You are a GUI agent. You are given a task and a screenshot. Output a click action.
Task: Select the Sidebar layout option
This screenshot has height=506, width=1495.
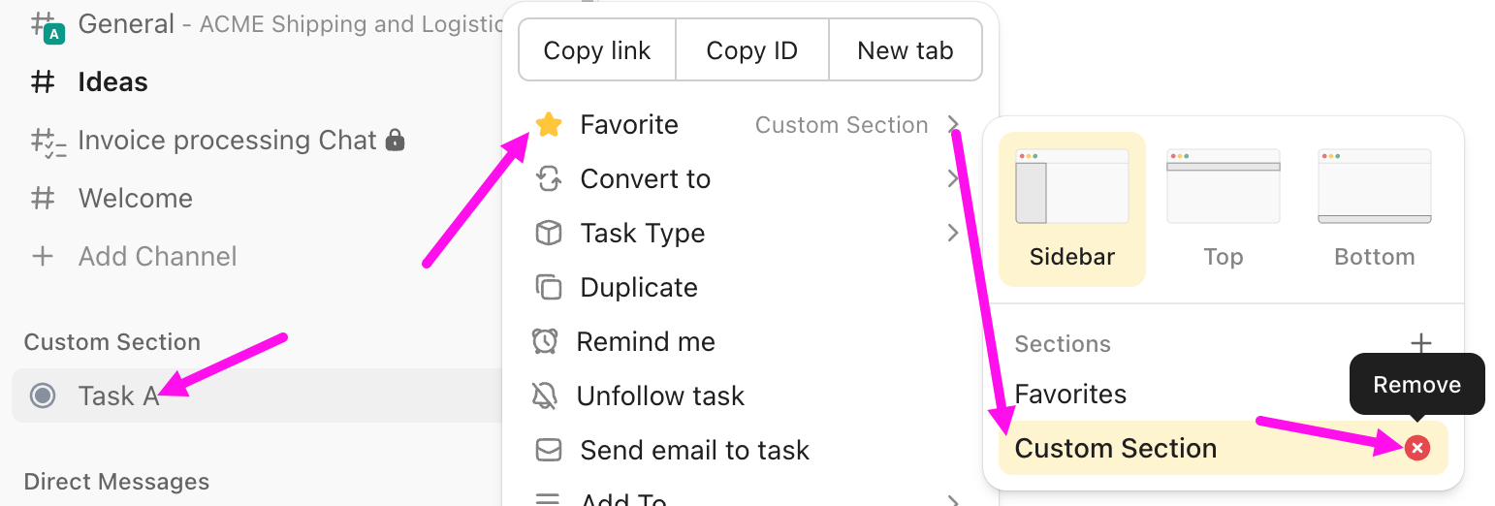(x=1072, y=209)
